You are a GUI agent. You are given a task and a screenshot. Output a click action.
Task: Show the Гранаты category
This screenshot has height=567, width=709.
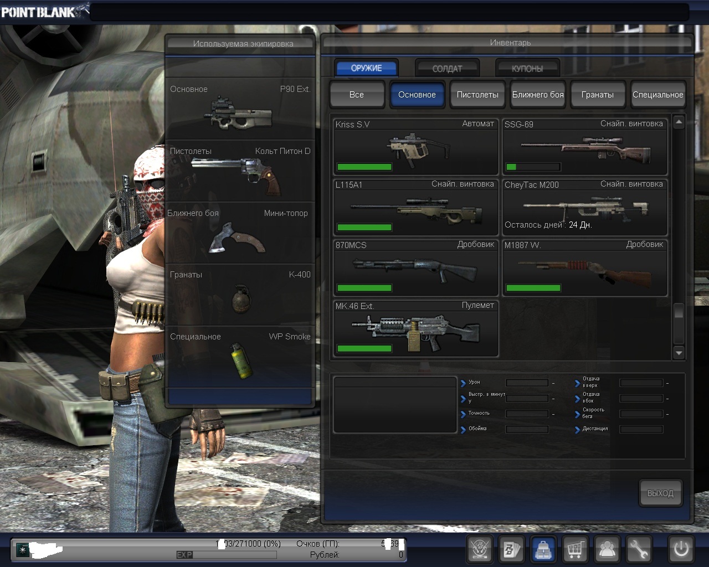[598, 95]
